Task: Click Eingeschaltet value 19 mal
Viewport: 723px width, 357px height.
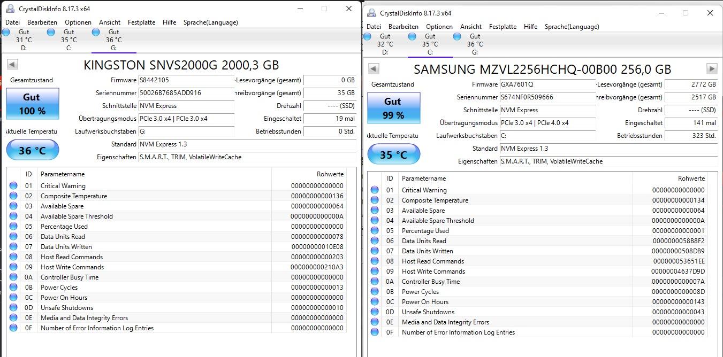Action: coord(330,119)
